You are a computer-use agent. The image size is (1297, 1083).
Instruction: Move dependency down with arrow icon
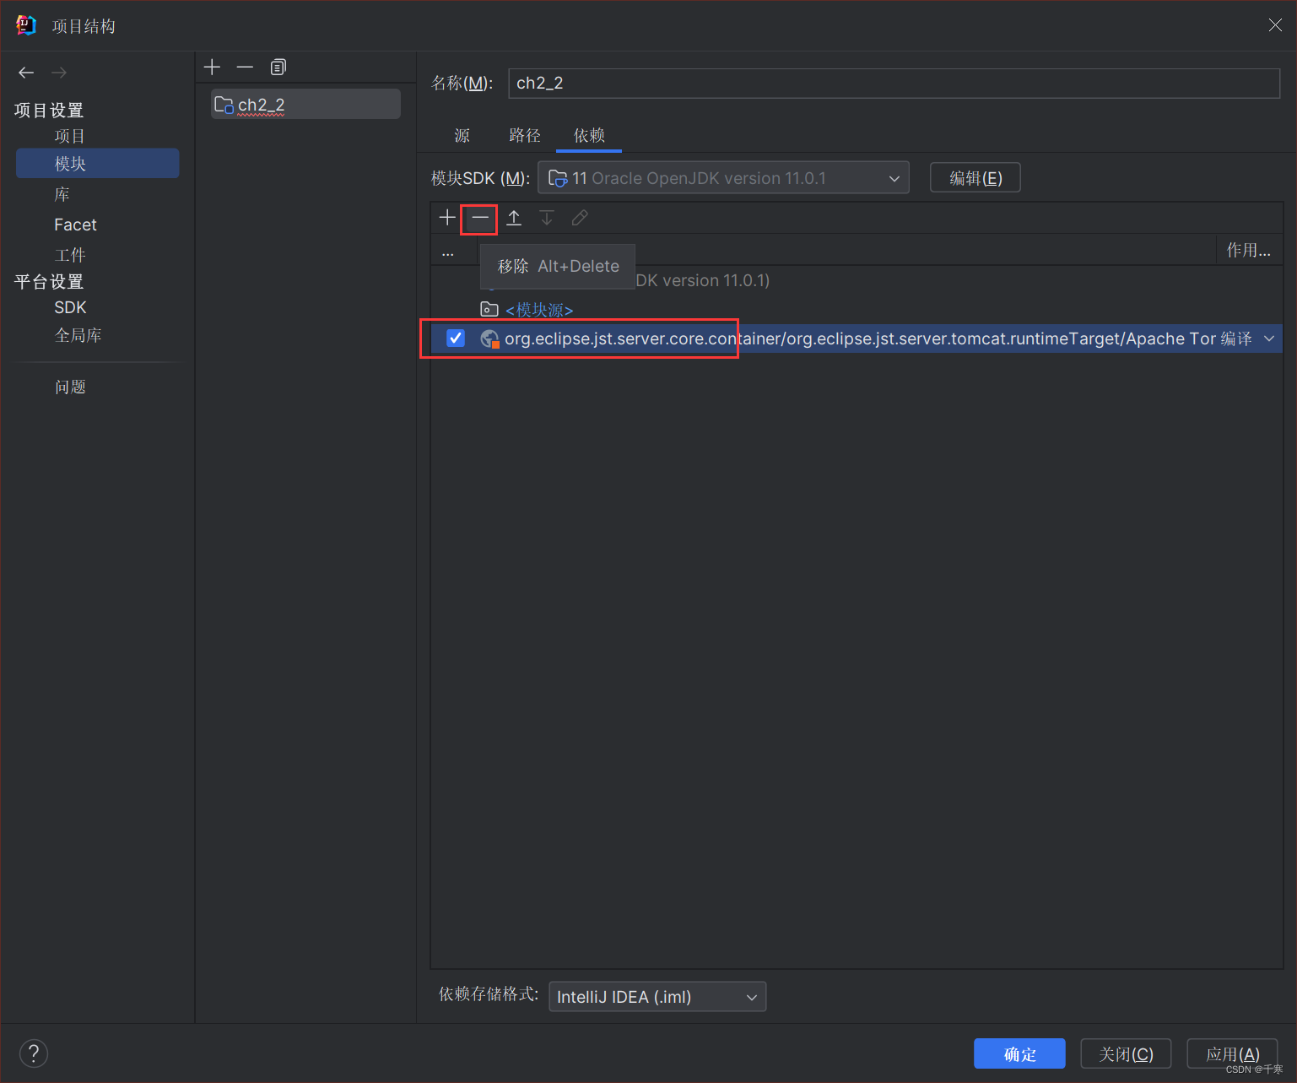(547, 218)
